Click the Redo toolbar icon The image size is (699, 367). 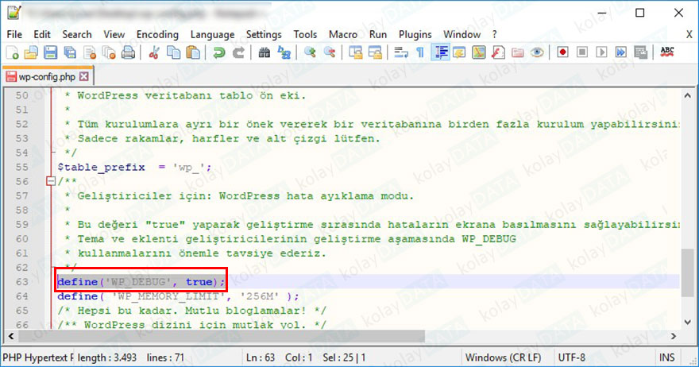coord(238,52)
